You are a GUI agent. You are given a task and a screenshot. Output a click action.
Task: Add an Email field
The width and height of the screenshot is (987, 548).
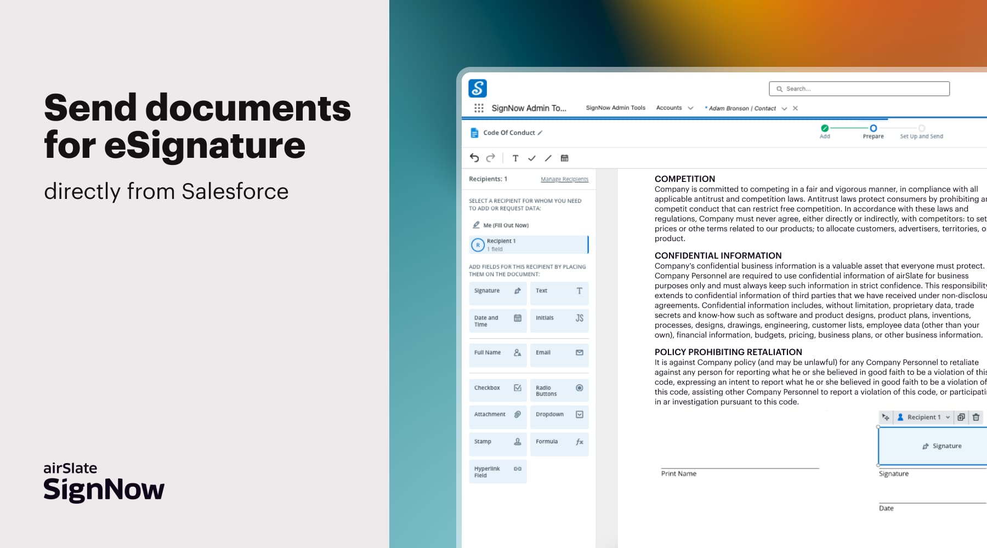[559, 355]
